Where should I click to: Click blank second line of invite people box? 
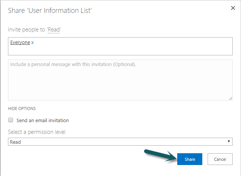pos(120,50)
